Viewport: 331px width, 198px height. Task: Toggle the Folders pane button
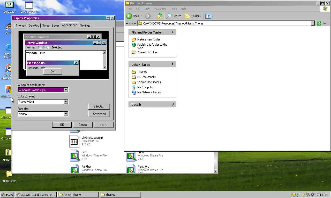point(193,16)
